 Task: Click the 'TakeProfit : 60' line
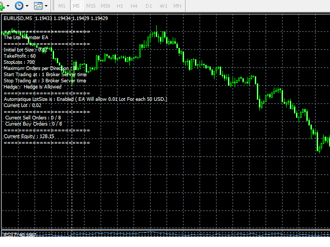click(20, 56)
